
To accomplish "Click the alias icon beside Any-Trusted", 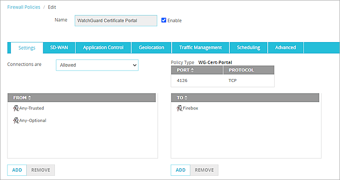I will pyautogui.click(x=16, y=108).
